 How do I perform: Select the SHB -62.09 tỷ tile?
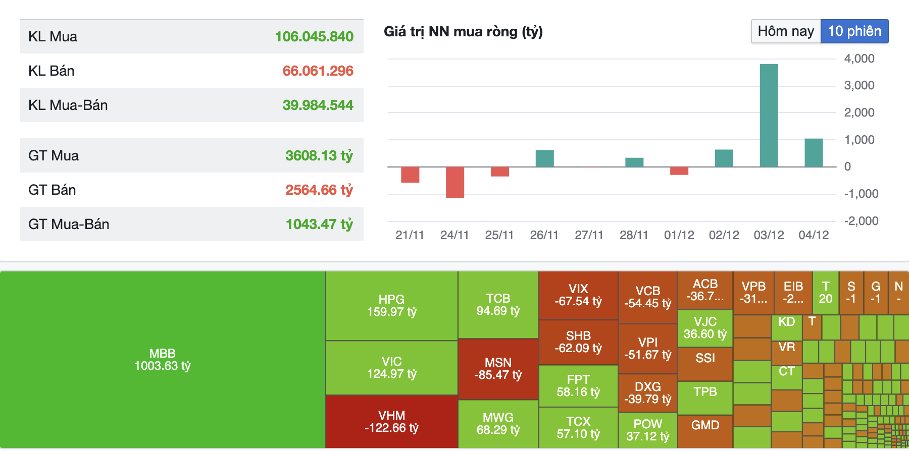point(578,342)
